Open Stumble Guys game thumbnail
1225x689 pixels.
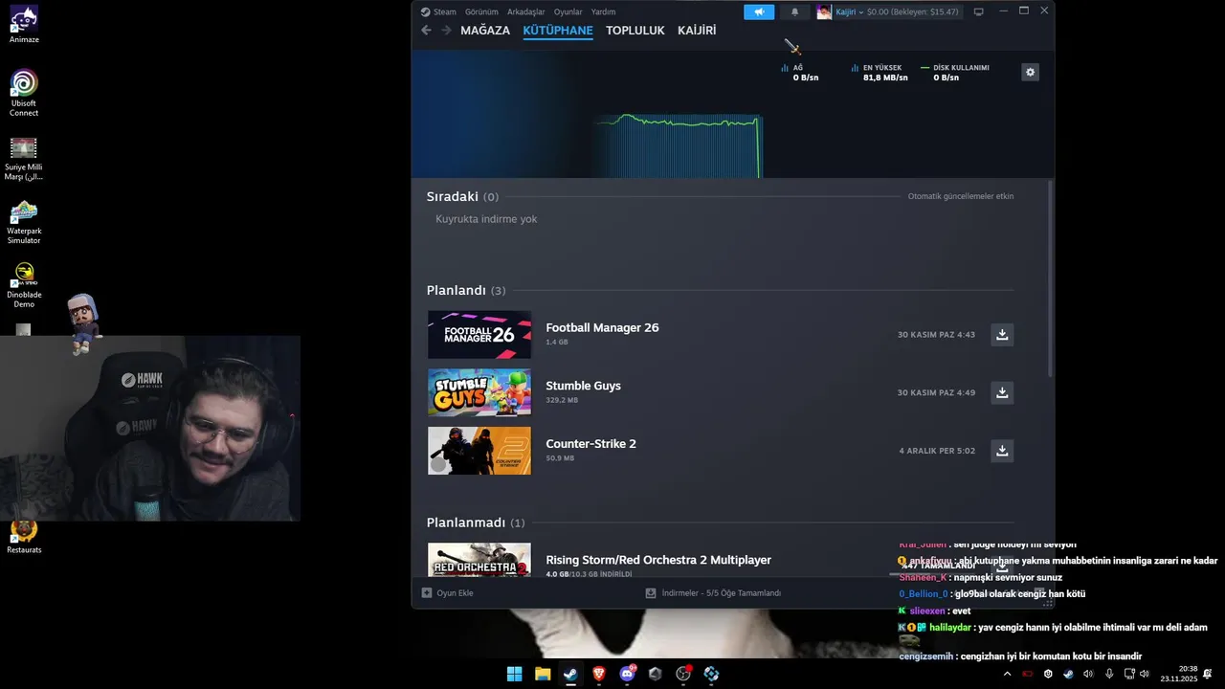click(x=479, y=392)
